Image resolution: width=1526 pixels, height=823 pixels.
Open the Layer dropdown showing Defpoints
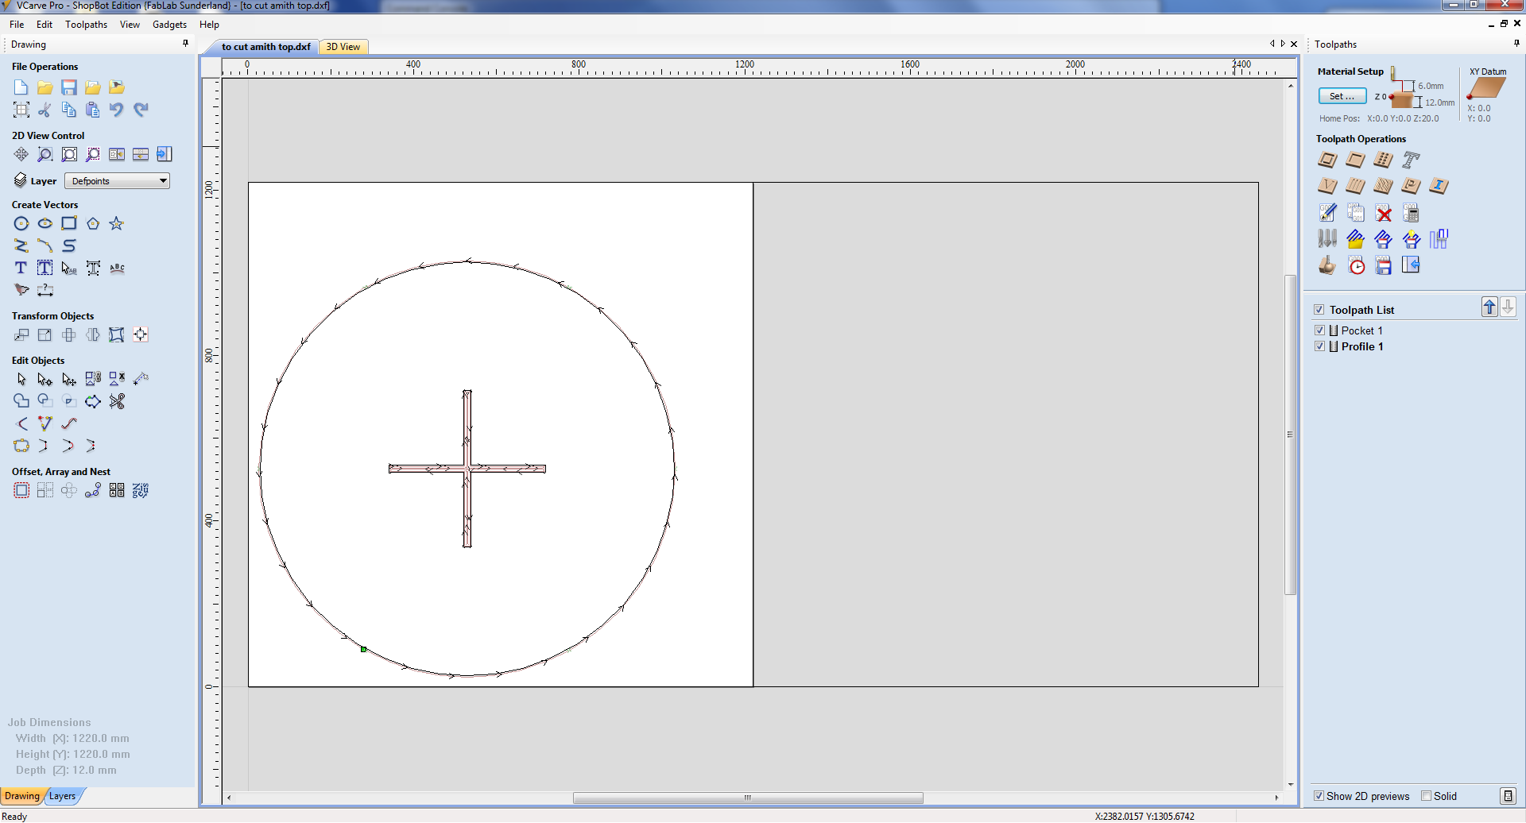tap(117, 181)
